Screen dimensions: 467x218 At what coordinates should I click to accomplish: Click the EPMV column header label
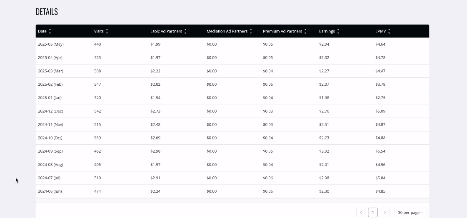381,31
